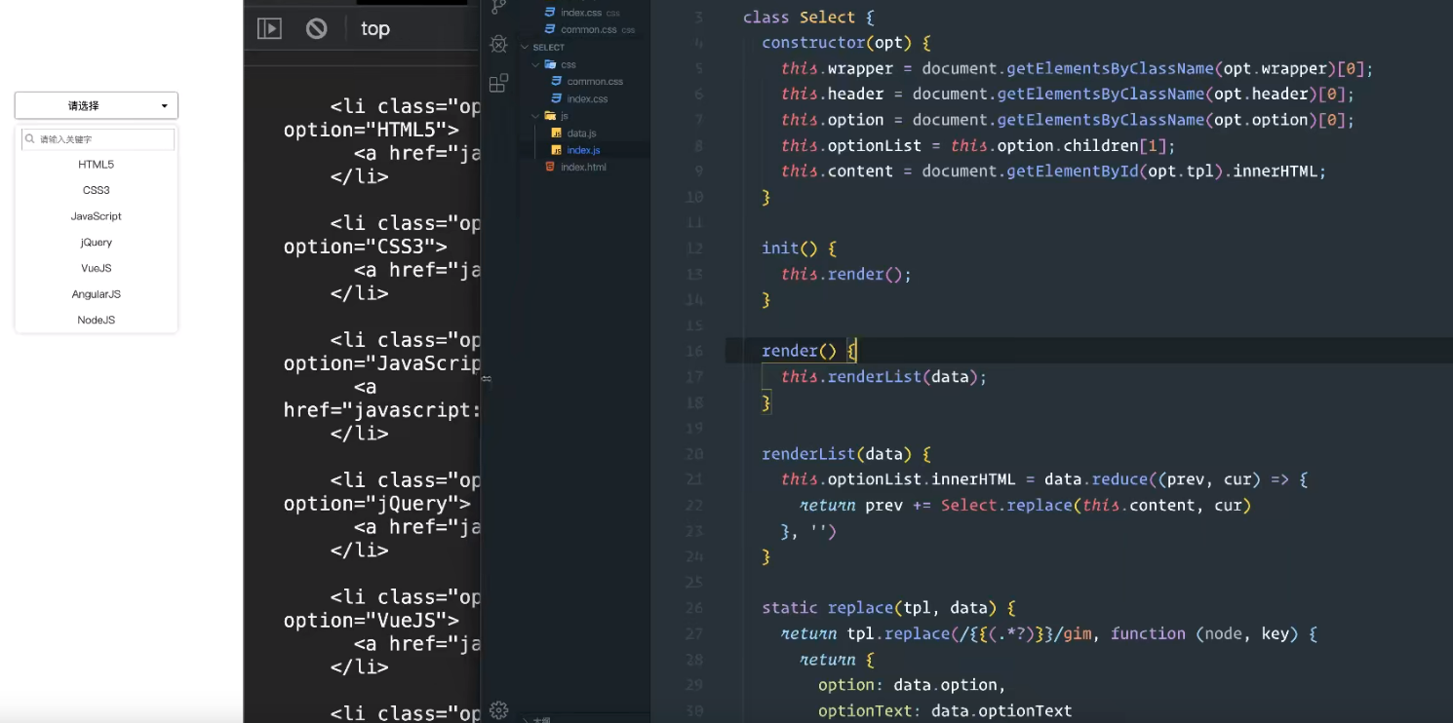The height and width of the screenshot is (723, 1453).
Task: Click the 'optionText: data.optionText' line
Action: (x=945, y=710)
